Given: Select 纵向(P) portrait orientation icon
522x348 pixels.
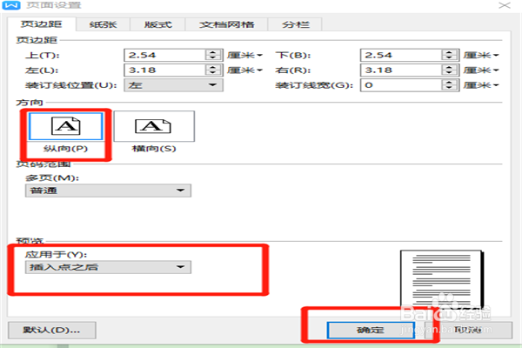Looking at the screenshot, I should (65, 126).
